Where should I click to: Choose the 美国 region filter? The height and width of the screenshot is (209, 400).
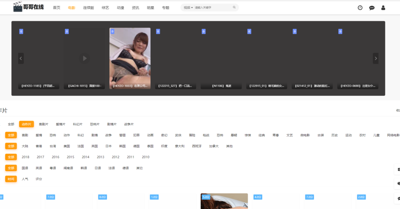[66, 146]
